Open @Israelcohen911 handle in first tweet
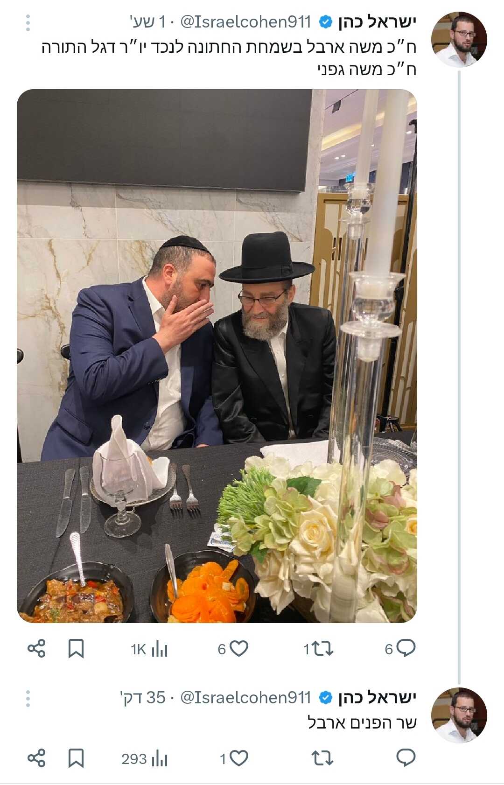The width and height of the screenshot is (504, 785). pyautogui.click(x=245, y=22)
